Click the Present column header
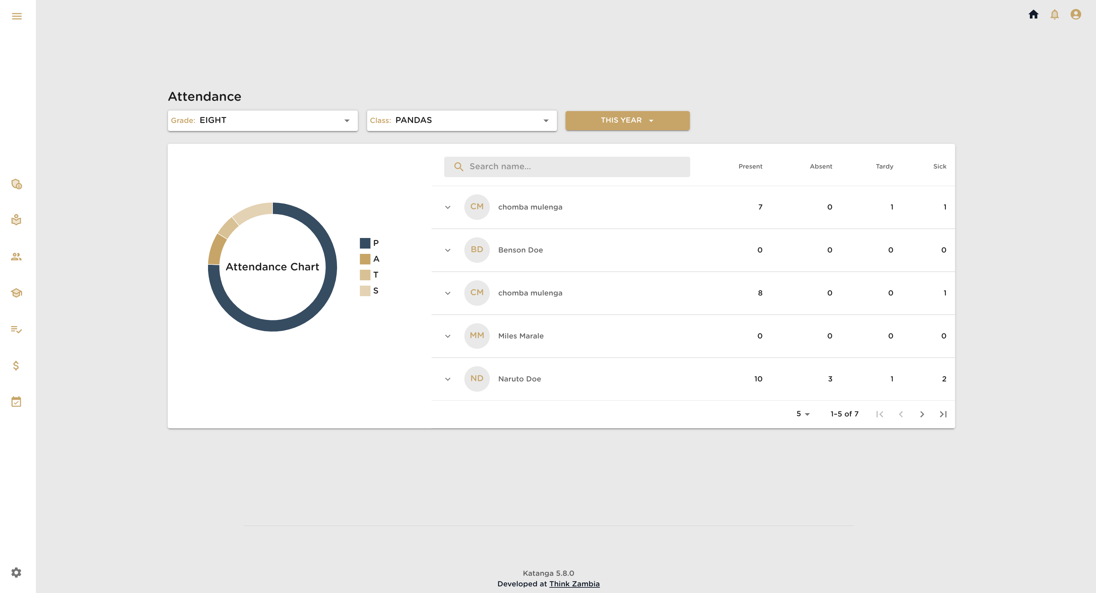Screen dimensions: 1096x593 pyautogui.click(x=750, y=166)
